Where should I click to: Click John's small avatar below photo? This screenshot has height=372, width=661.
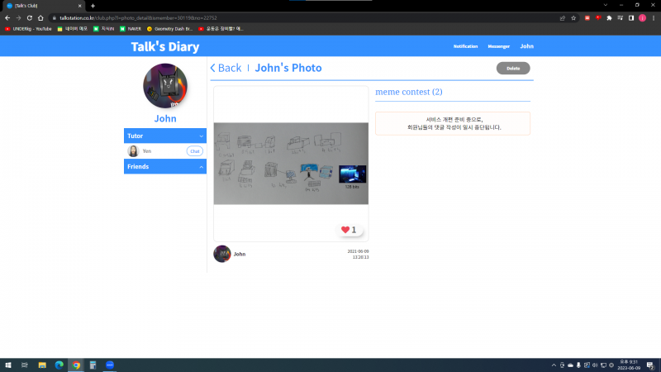click(221, 254)
